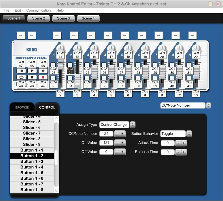Select knob 9 labeled CC# 22
This screenshot has width=223, height=201.
(x=196, y=55)
